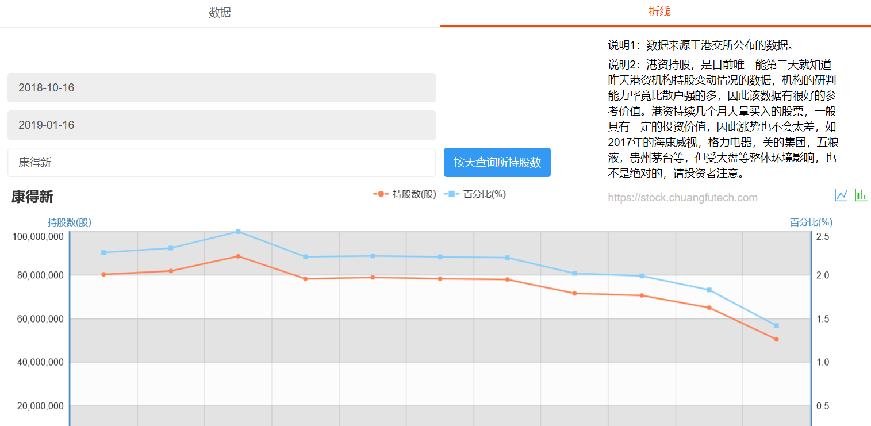This screenshot has width=871, height=426.
Task: Toggle the 百分比(%) legend series
Action: [x=475, y=194]
